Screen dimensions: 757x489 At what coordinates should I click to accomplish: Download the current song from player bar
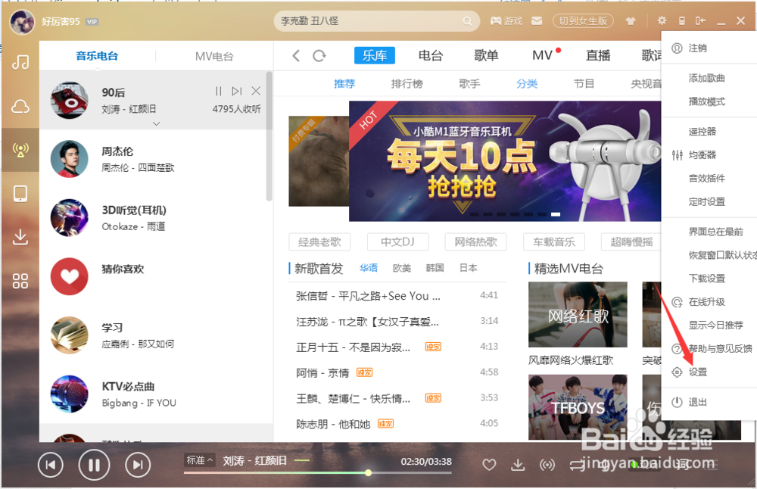[518, 465]
